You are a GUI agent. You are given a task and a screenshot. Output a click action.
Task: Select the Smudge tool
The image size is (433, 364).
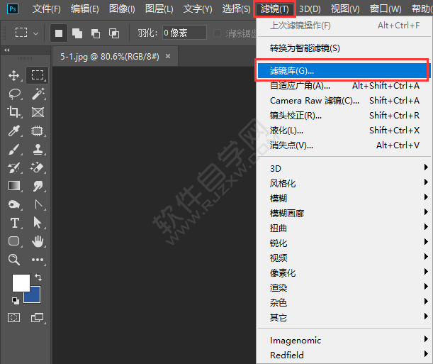(x=38, y=186)
